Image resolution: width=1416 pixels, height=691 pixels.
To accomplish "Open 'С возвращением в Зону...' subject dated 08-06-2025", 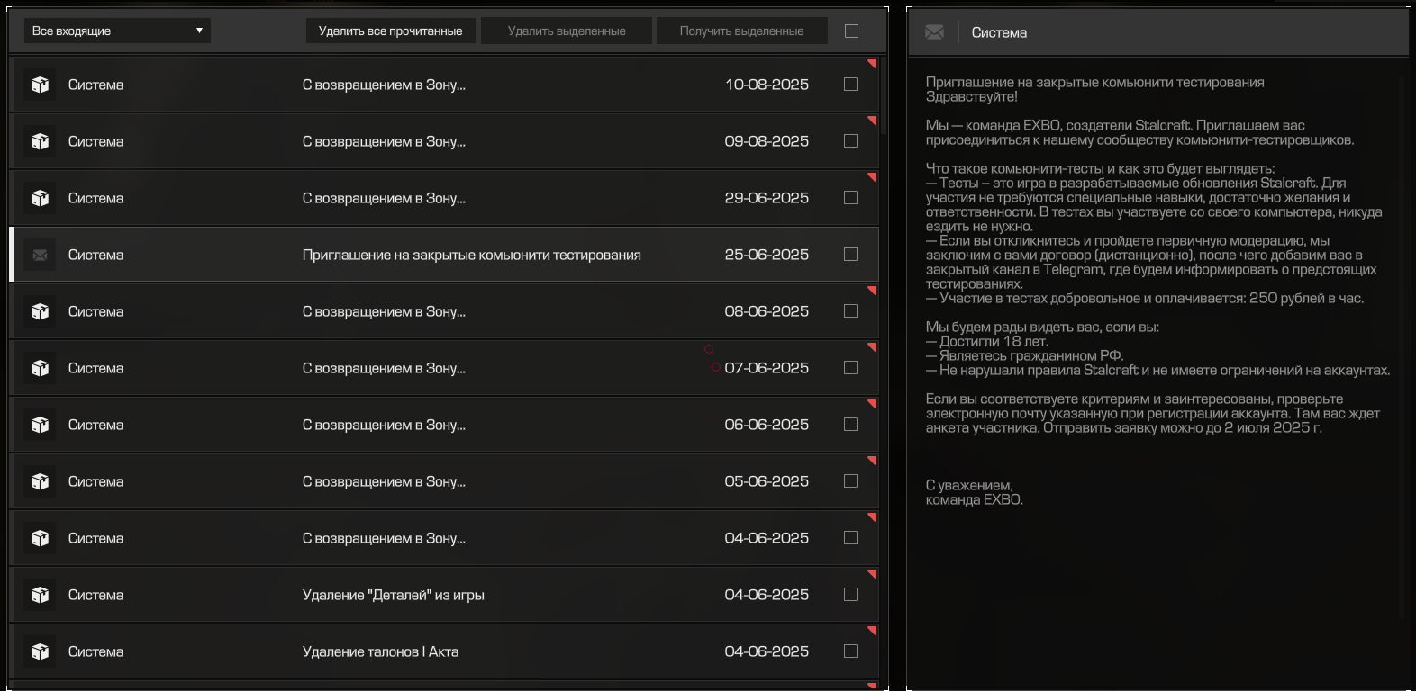I will (x=384, y=311).
